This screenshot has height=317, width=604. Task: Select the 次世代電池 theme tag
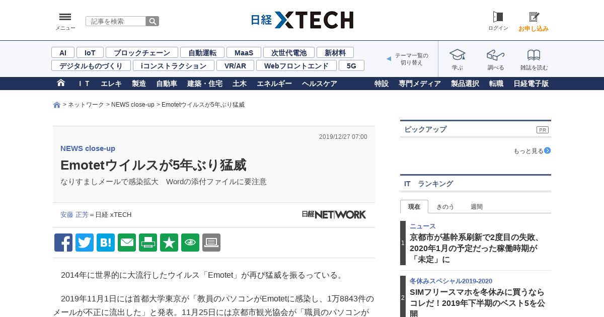[289, 52]
